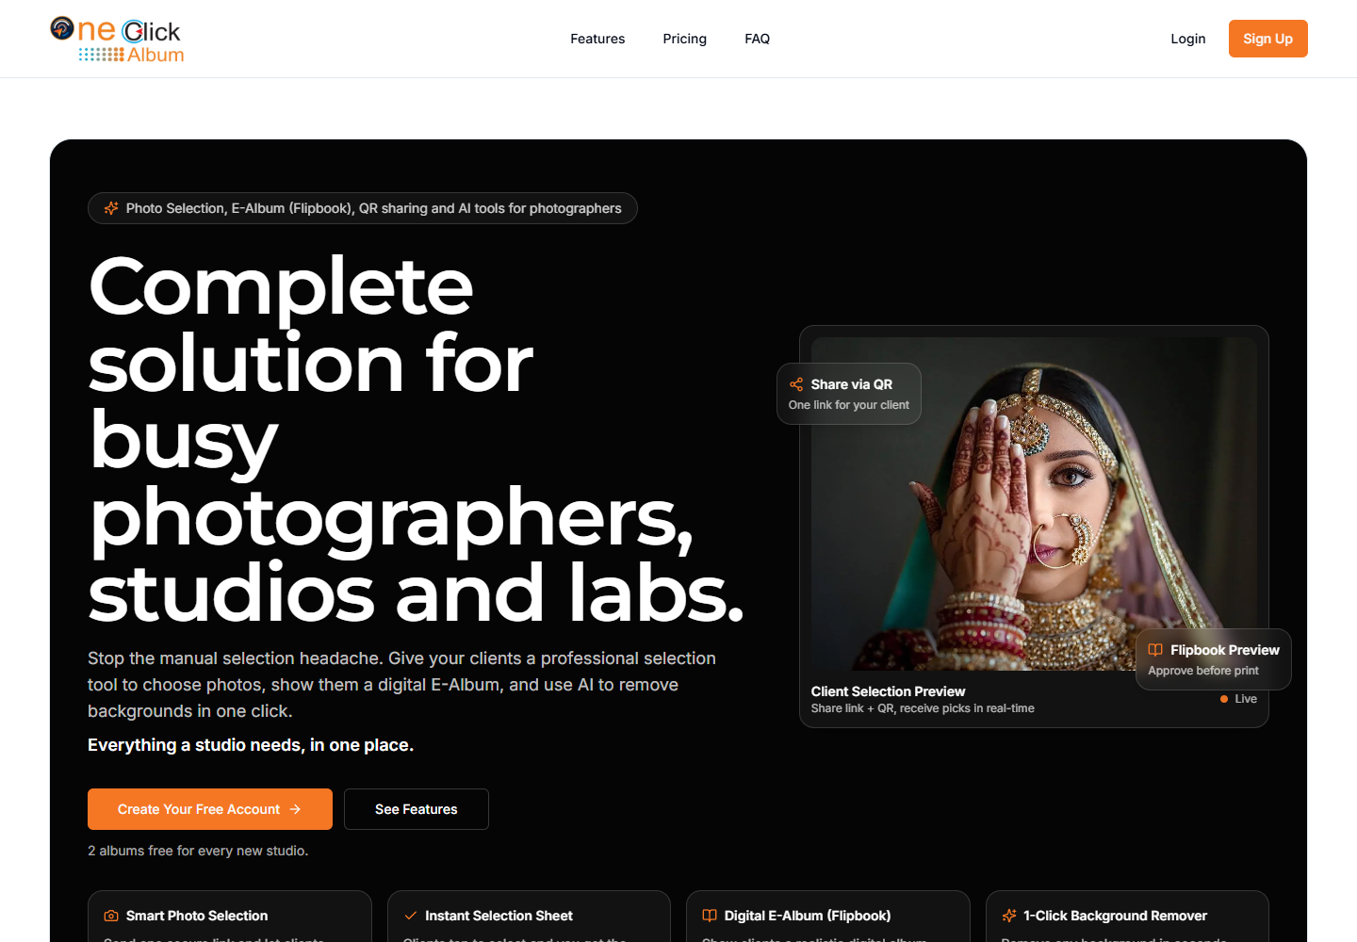Click the 'Stop the manual selection headache' paragraph
The image size is (1357, 942).
click(x=401, y=685)
